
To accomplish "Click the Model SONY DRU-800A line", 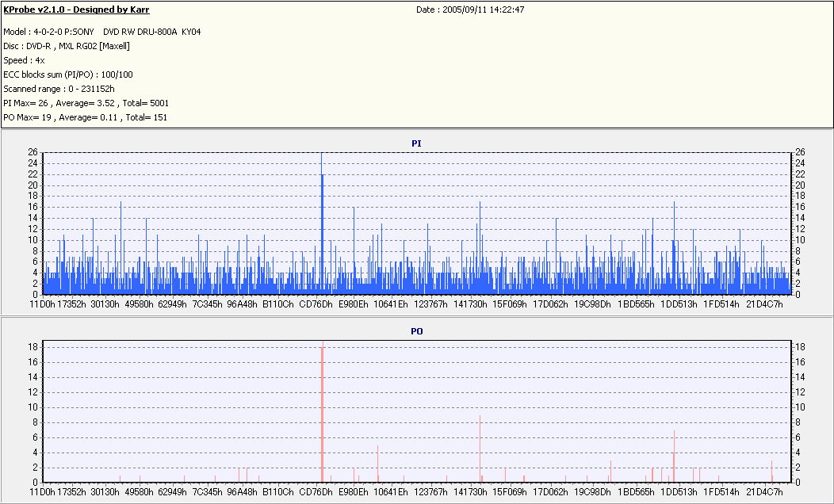I will pos(102,32).
